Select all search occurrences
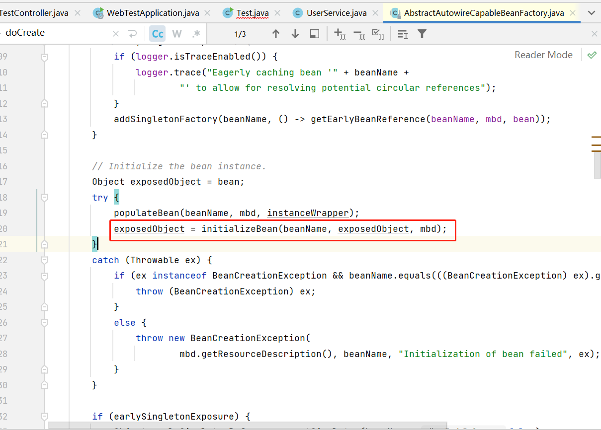This screenshot has width=601, height=430. (378, 34)
